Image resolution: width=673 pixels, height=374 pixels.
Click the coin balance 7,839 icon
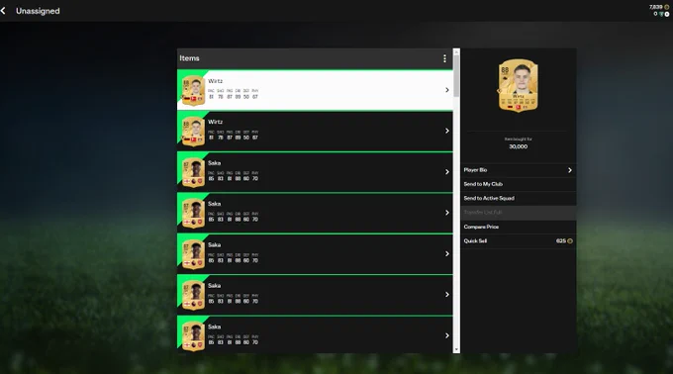666,7
